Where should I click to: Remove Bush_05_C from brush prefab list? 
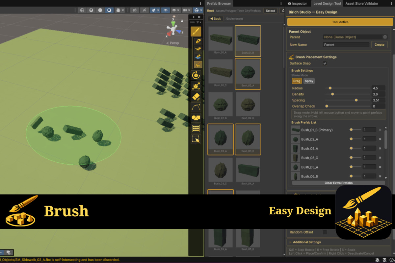380,158
